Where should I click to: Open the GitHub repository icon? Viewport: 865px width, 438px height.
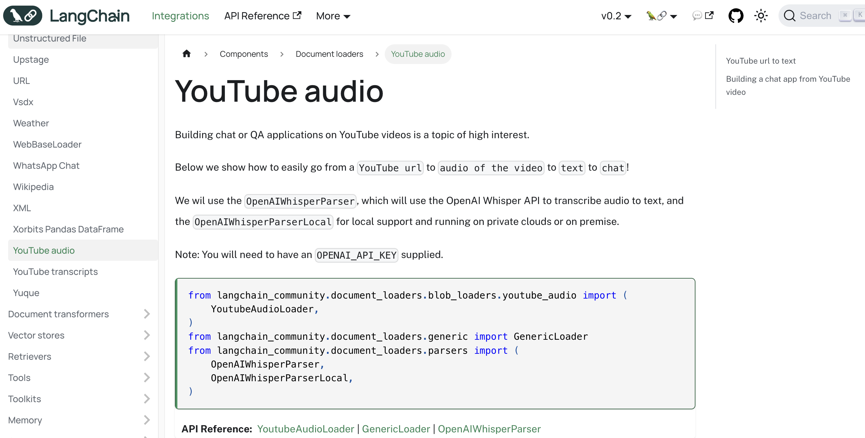coord(735,16)
